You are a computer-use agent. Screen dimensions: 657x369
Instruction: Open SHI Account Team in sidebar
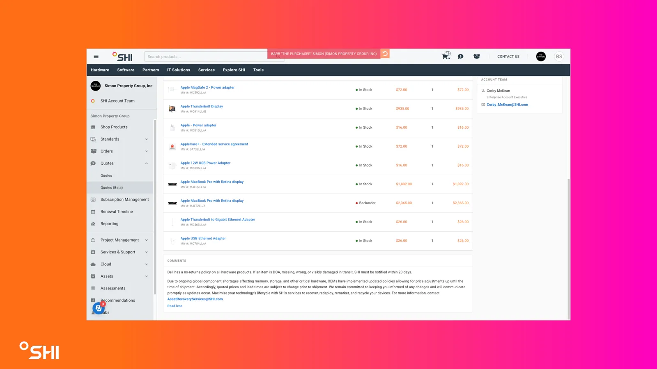117,101
